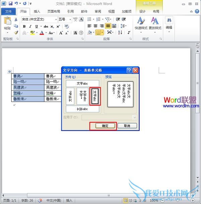This screenshot has width=201, height=204.
Task: Click the text highlight color icon
Action: [x=32, y=32]
